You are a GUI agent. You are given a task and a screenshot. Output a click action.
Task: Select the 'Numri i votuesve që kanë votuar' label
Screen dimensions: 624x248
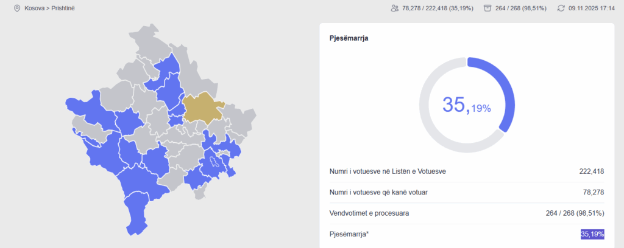click(378, 193)
